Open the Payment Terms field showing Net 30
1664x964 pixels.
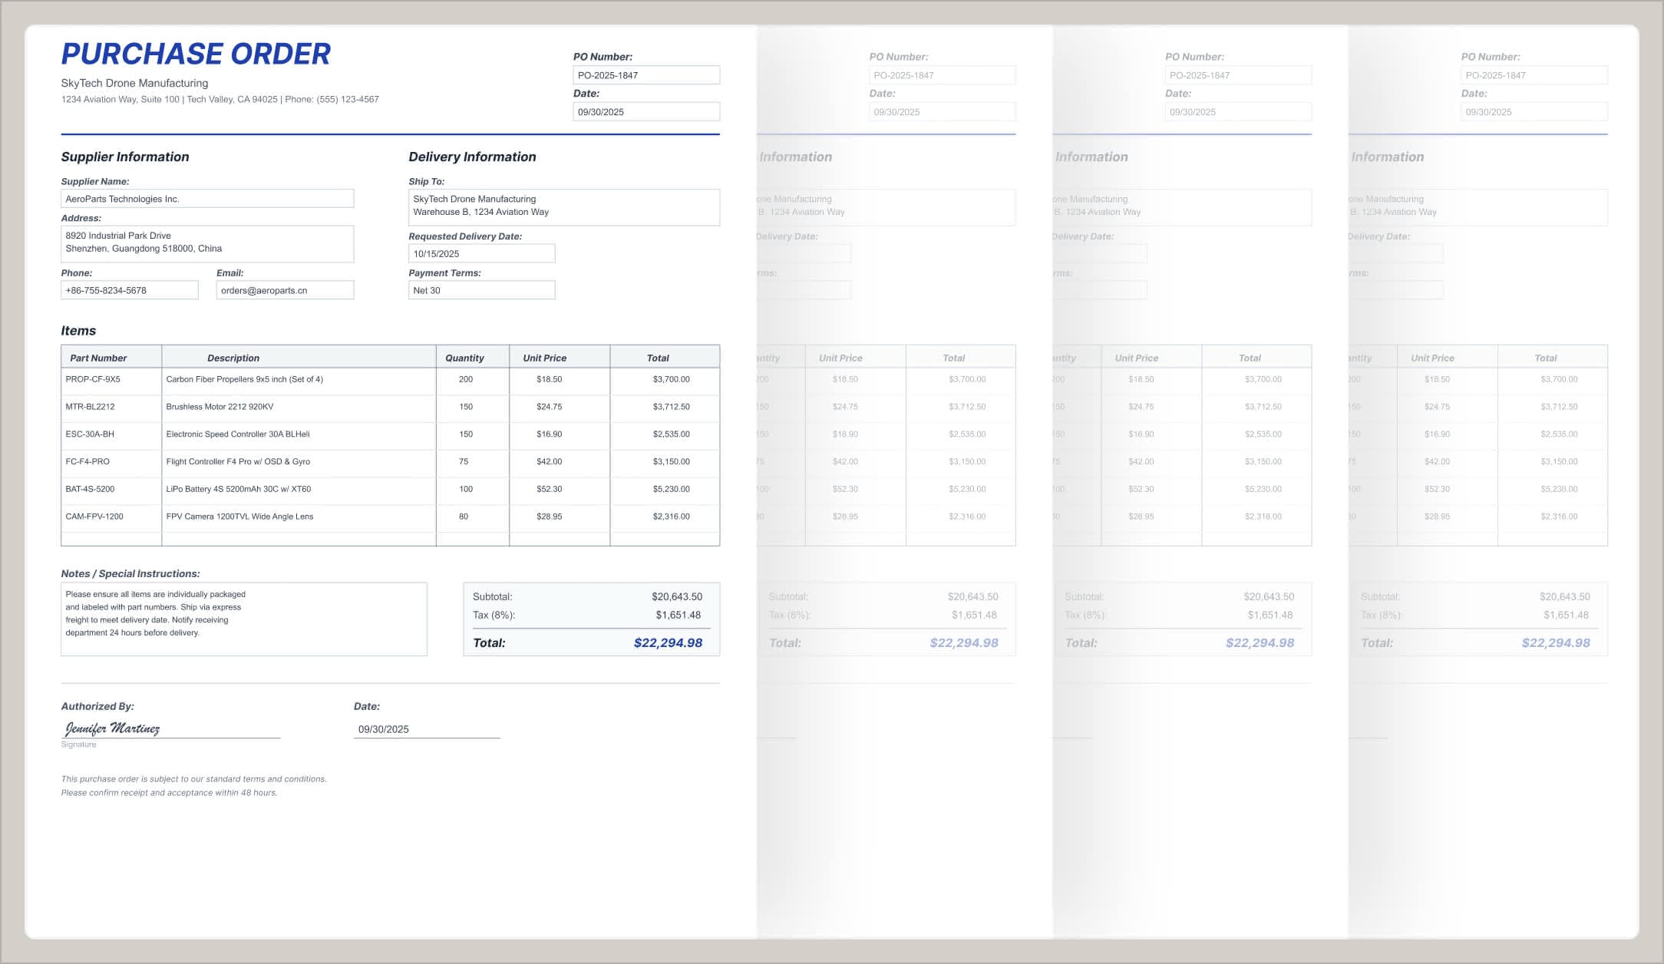pyautogui.click(x=481, y=289)
